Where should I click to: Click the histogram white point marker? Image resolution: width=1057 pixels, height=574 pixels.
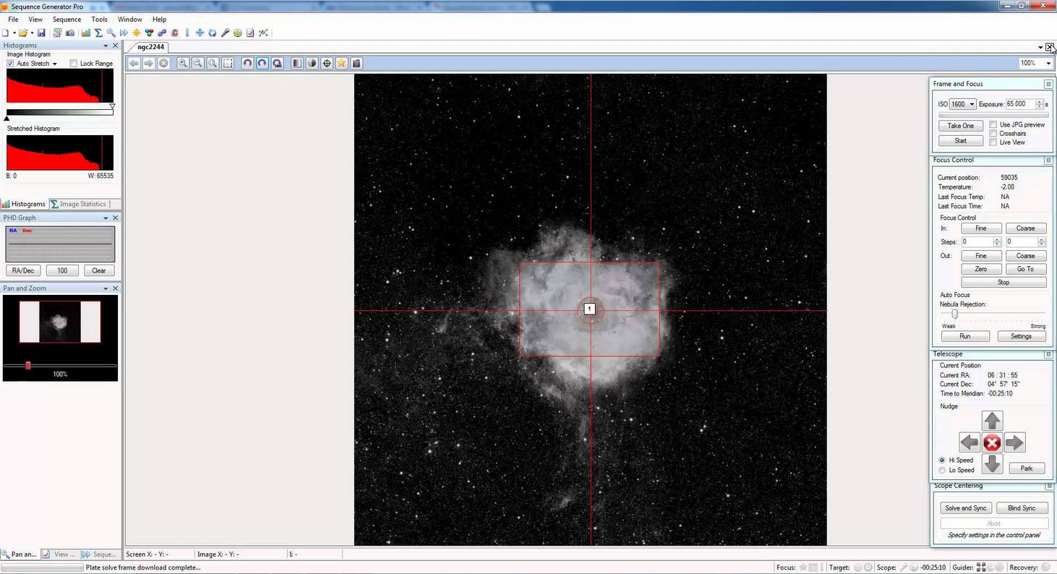click(x=112, y=106)
